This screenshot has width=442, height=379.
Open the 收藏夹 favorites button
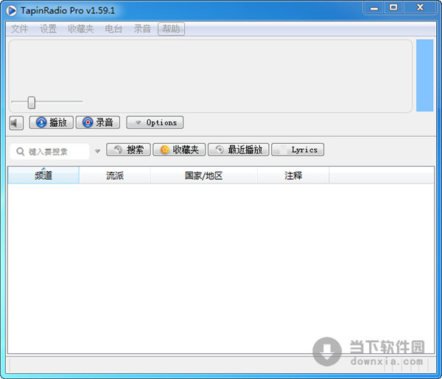pyautogui.click(x=179, y=150)
